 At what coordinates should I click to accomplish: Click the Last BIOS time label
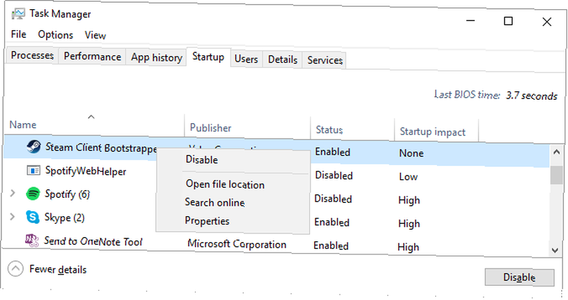[467, 95]
